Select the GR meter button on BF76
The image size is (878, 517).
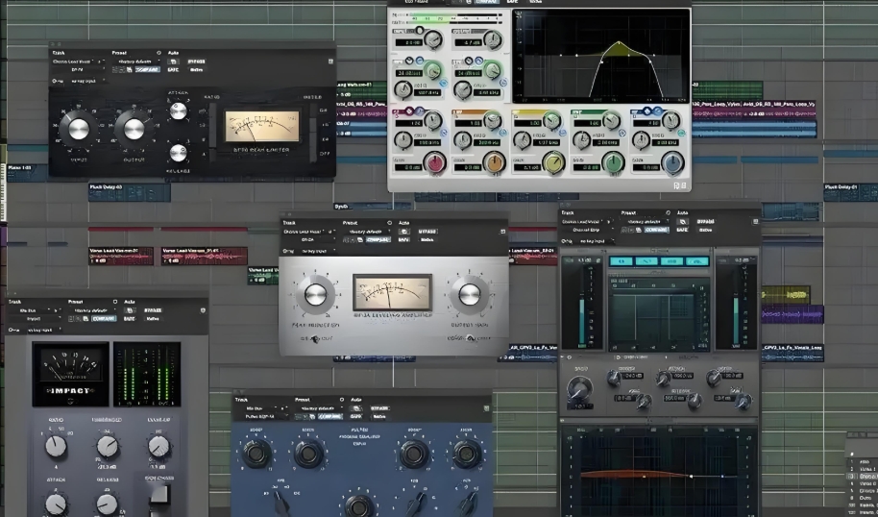[324, 111]
